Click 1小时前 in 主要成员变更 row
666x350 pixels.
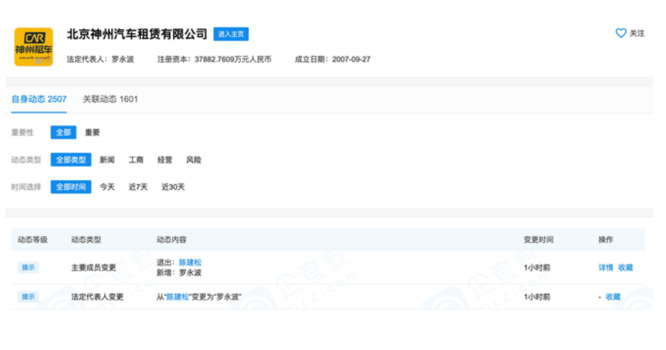point(537,268)
